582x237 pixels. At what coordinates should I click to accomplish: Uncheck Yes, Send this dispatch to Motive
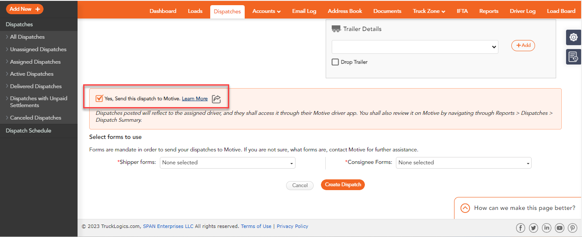[99, 98]
